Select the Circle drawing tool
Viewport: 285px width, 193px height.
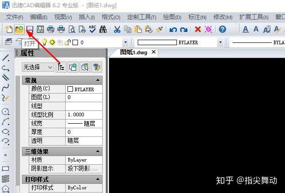(x=5, y=111)
